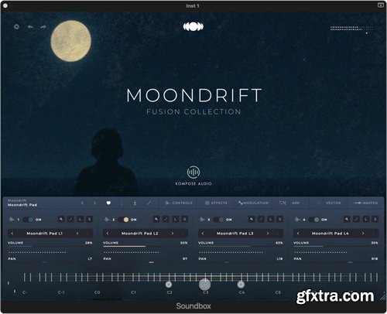
Task: Select next sample after Moondrift Pad L3
Action: point(268,234)
